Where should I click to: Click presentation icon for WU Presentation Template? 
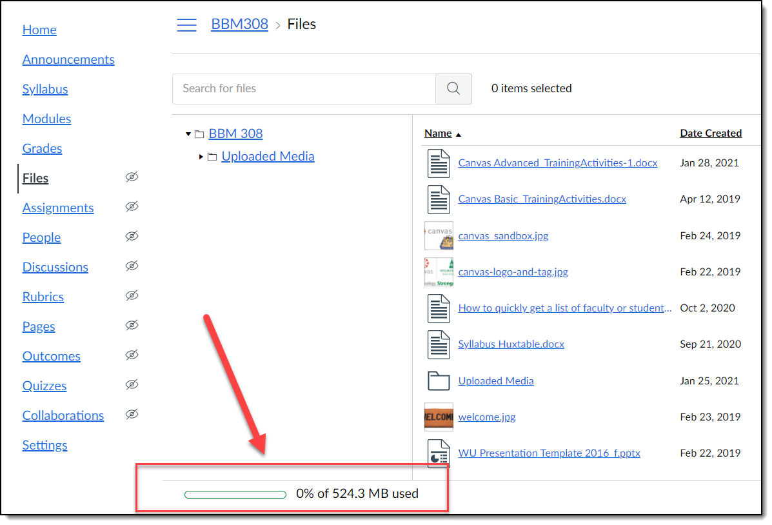tap(438, 453)
